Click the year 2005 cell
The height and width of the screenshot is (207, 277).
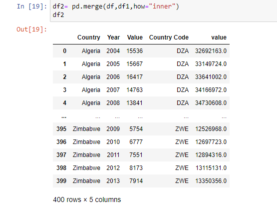(x=113, y=64)
